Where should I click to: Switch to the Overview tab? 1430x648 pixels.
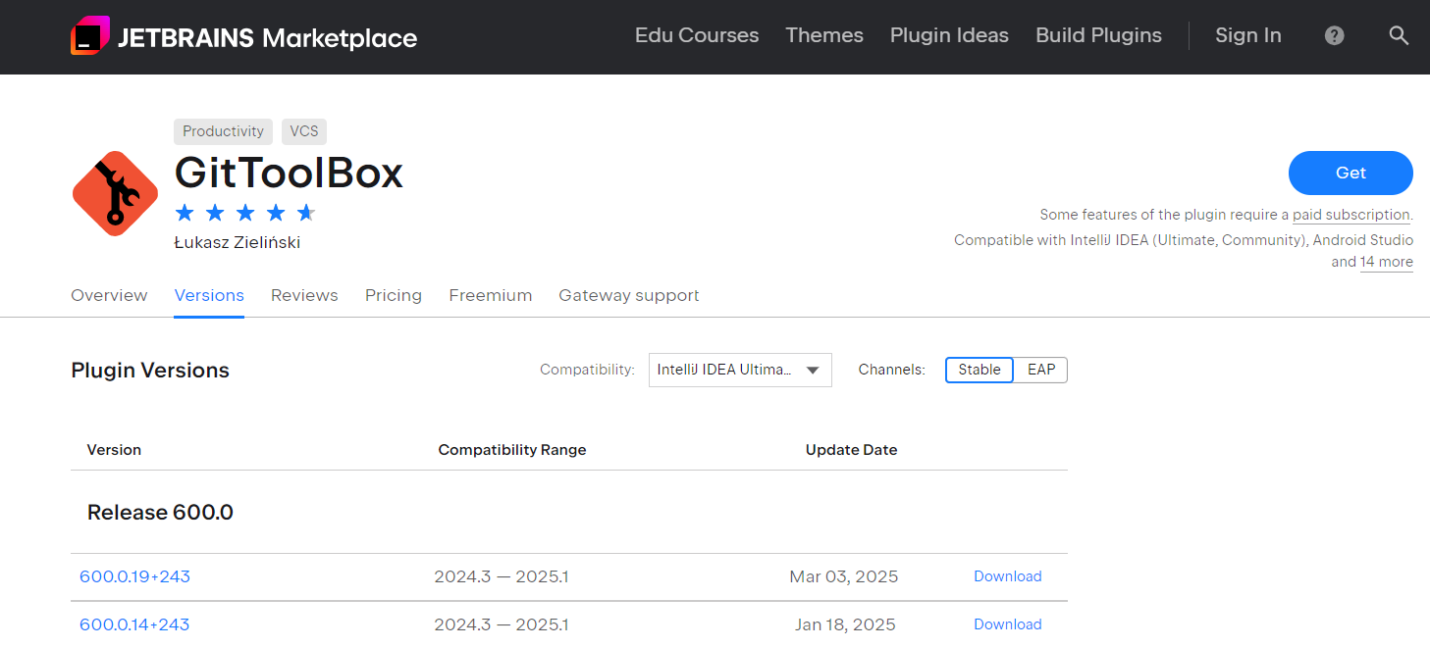point(109,295)
